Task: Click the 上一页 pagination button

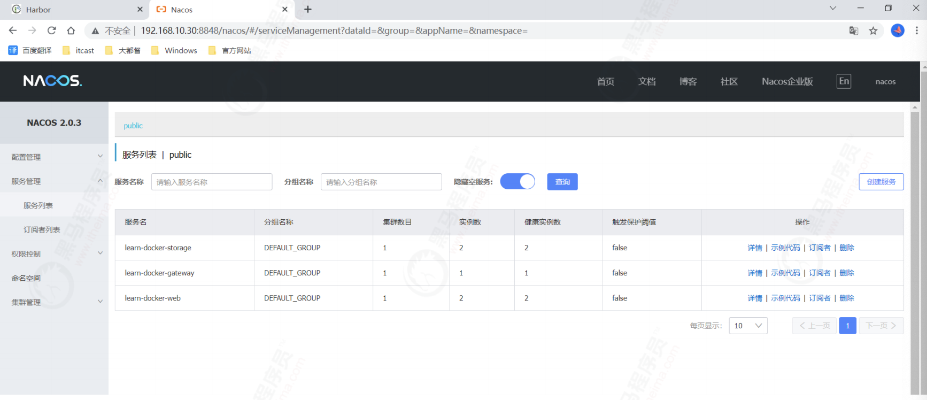Action: [814, 326]
